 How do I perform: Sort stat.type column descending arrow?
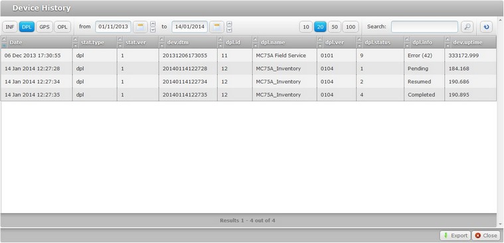tap(76, 45)
